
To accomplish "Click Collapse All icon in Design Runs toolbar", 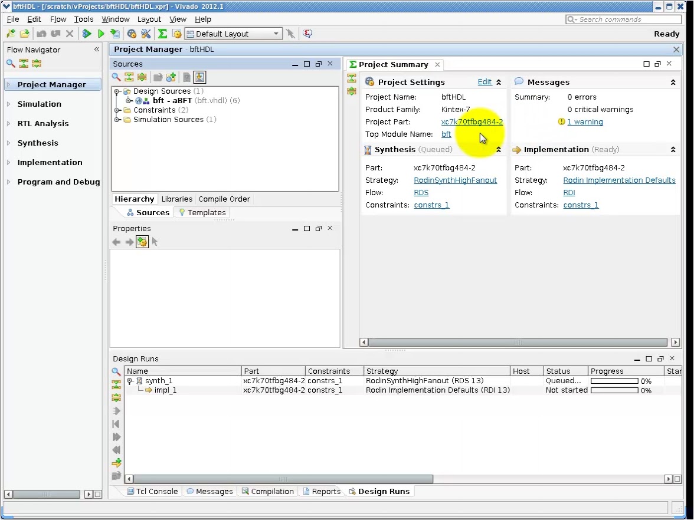I will [x=116, y=384].
